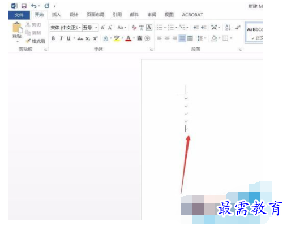Click the Decrease Indent icon
The height and width of the screenshot is (226, 287).
click(x=196, y=28)
